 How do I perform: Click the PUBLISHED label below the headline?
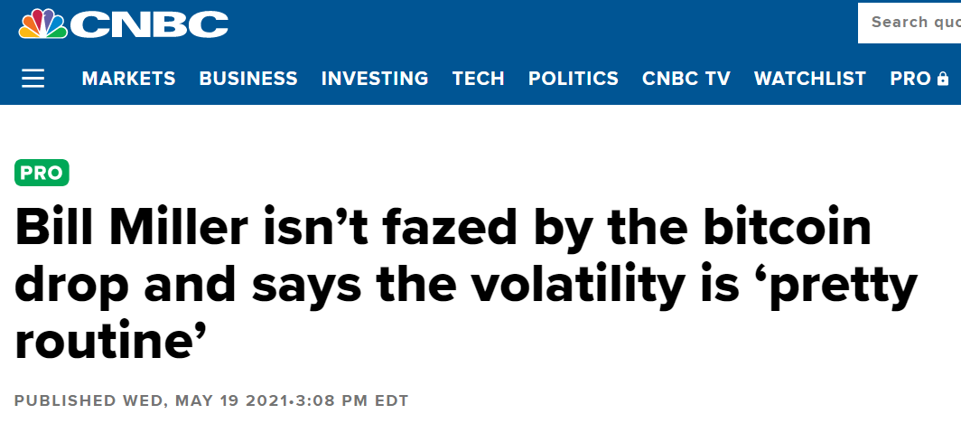(66, 401)
